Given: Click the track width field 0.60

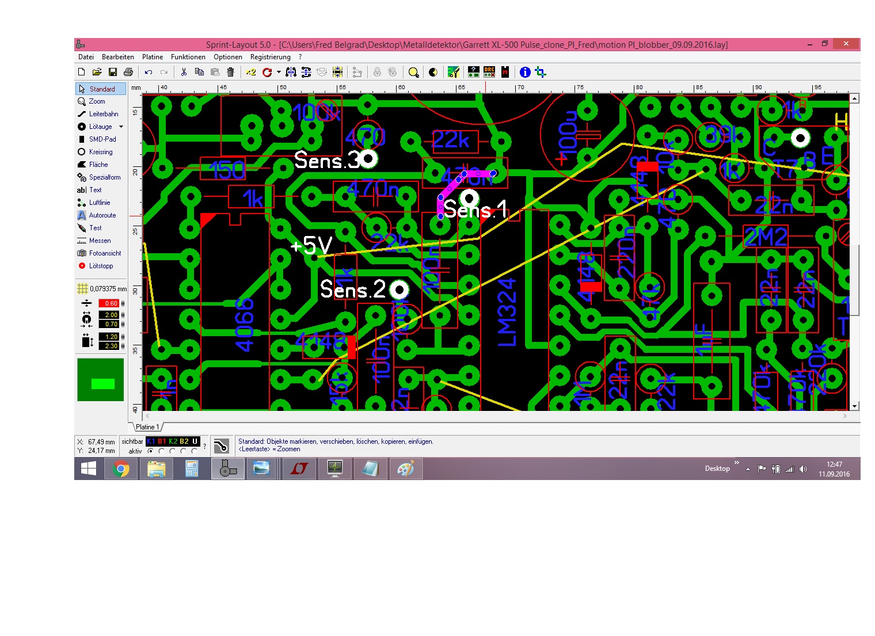Looking at the screenshot, I should (109, 303).
